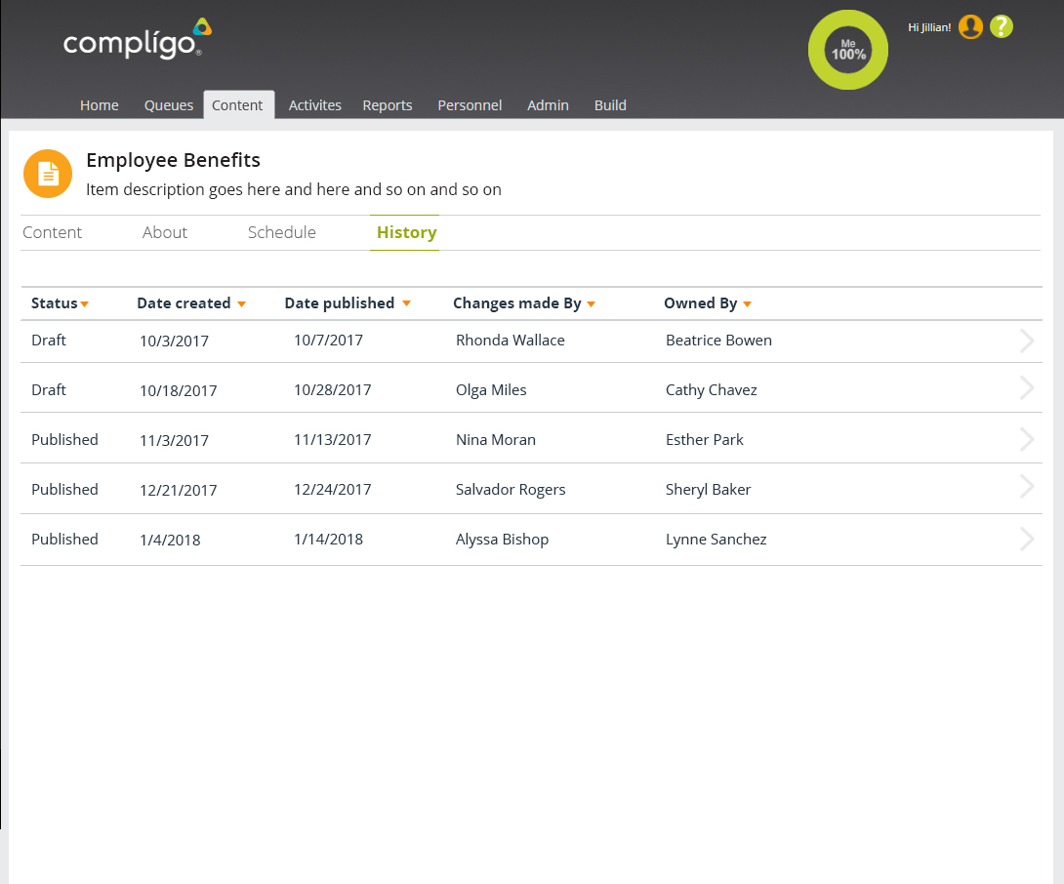1064x884 pixels.
Task: Click the Compligo logo
Action: tap(137, 40)
